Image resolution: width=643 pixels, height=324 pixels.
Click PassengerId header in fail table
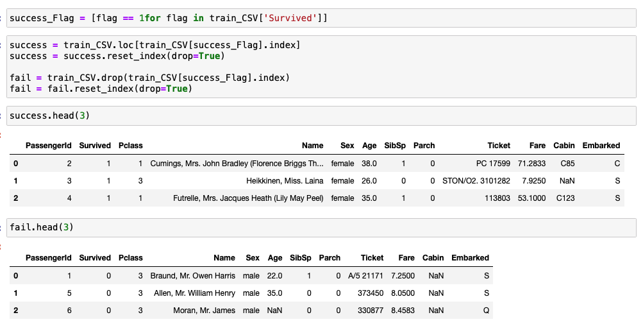[48, 258]
